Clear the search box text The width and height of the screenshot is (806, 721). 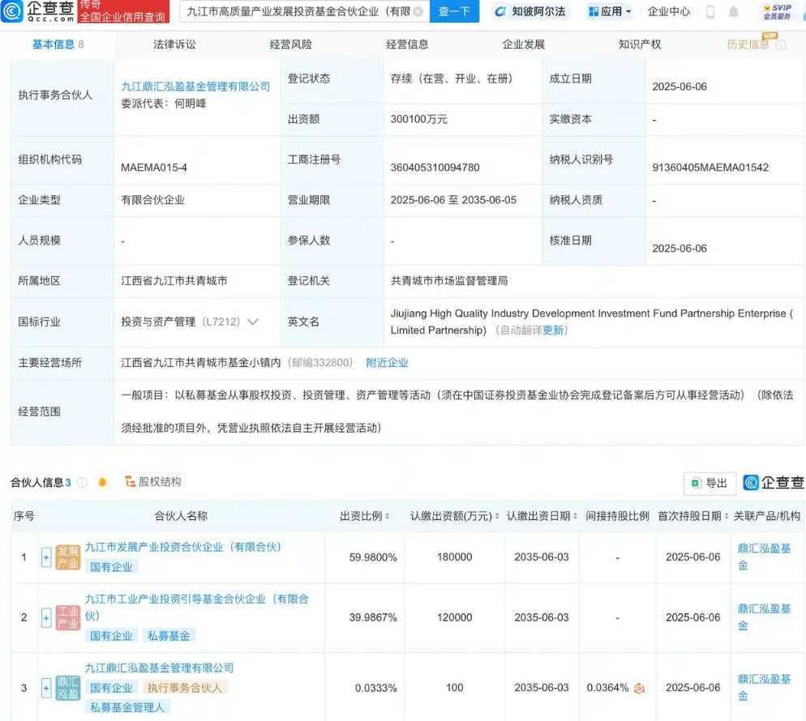(418, 12)
